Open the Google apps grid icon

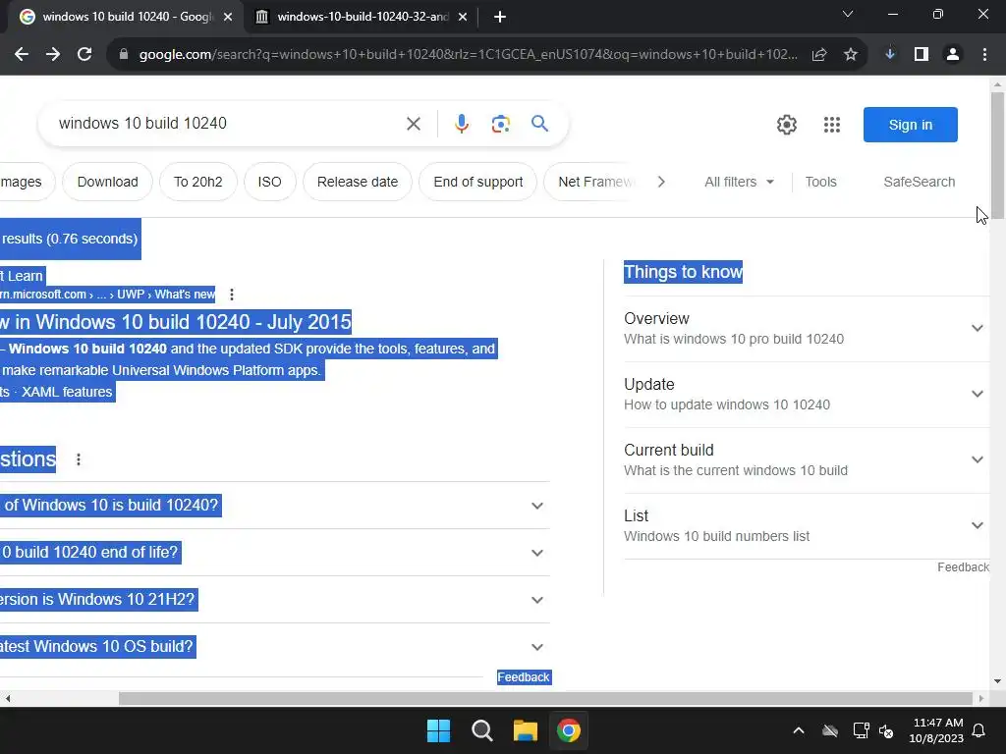832,125
